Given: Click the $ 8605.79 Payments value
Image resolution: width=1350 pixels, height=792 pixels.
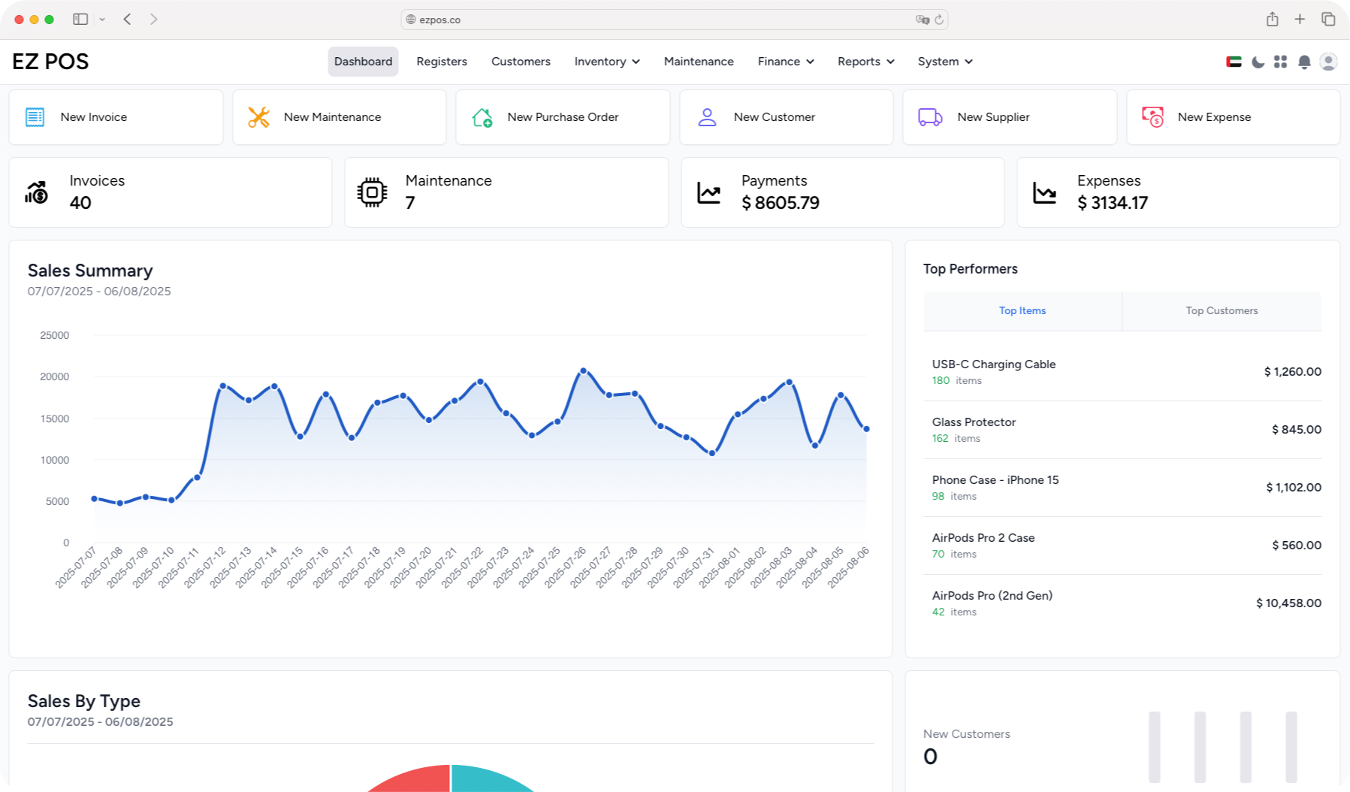Looking at the screenshot, I should 781,203.
